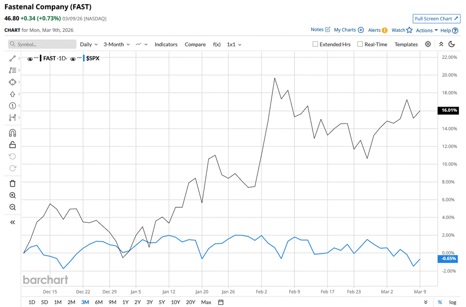Activate the magnet snap tool

coord(12,133)
